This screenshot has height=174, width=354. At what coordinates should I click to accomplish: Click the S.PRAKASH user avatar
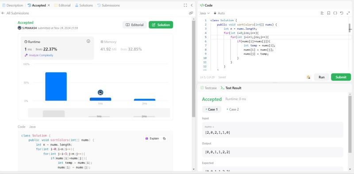(x=19, y=28)
